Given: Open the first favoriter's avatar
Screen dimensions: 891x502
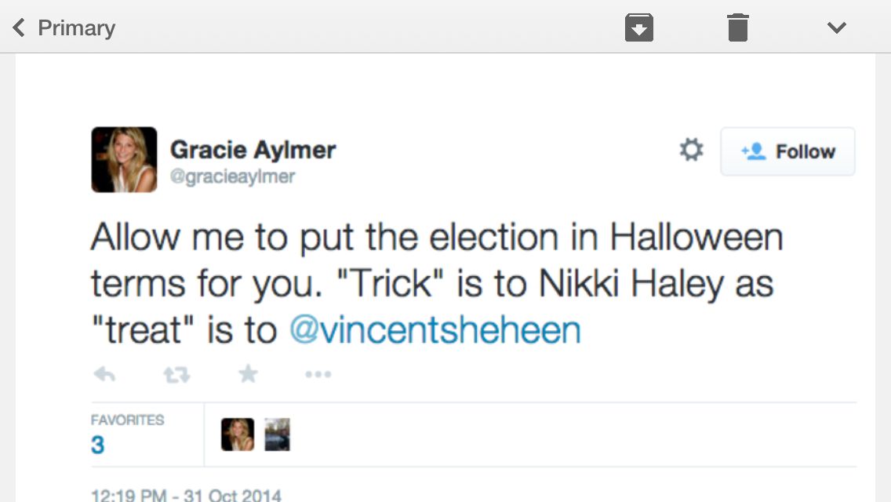Looking at the screenshot, I should (237, 435).
